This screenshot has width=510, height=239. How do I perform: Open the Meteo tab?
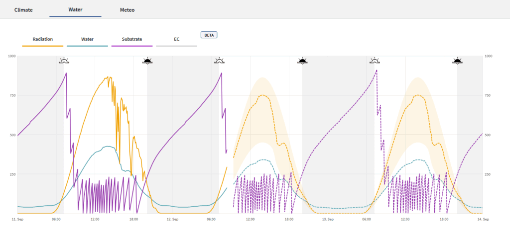click(127, 9)
